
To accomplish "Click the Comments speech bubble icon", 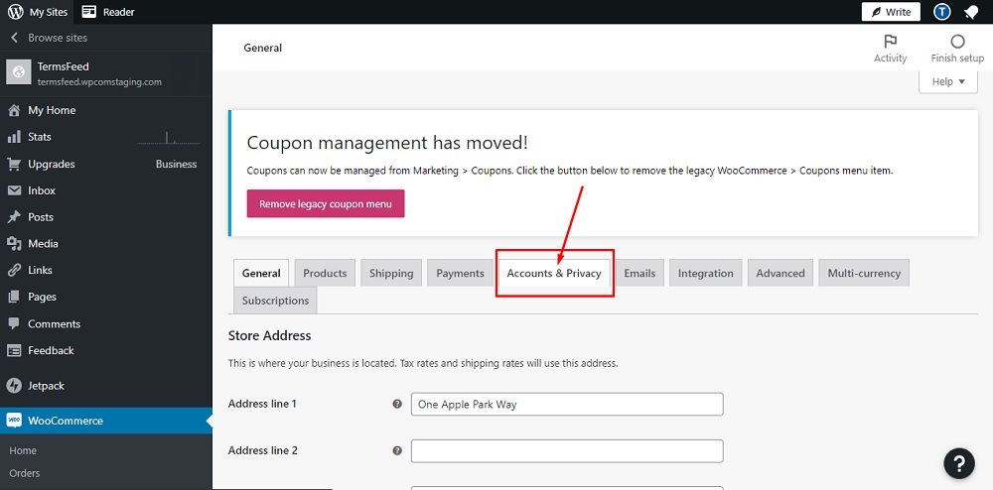I will click(14, 323).
